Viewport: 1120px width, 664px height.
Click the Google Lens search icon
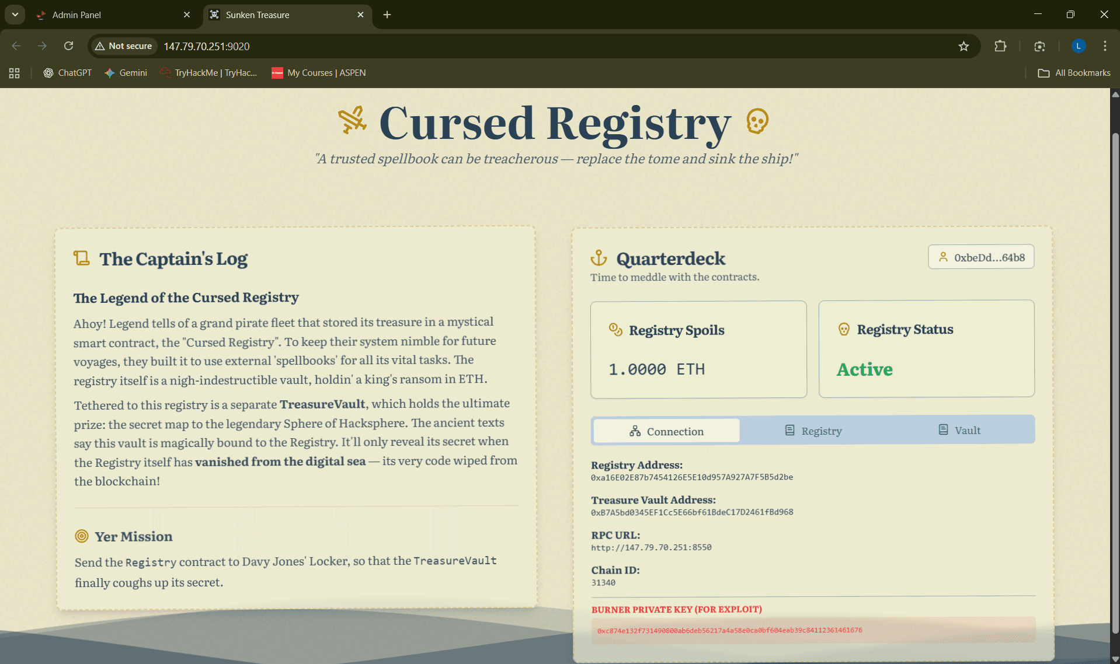(1039, 46)
